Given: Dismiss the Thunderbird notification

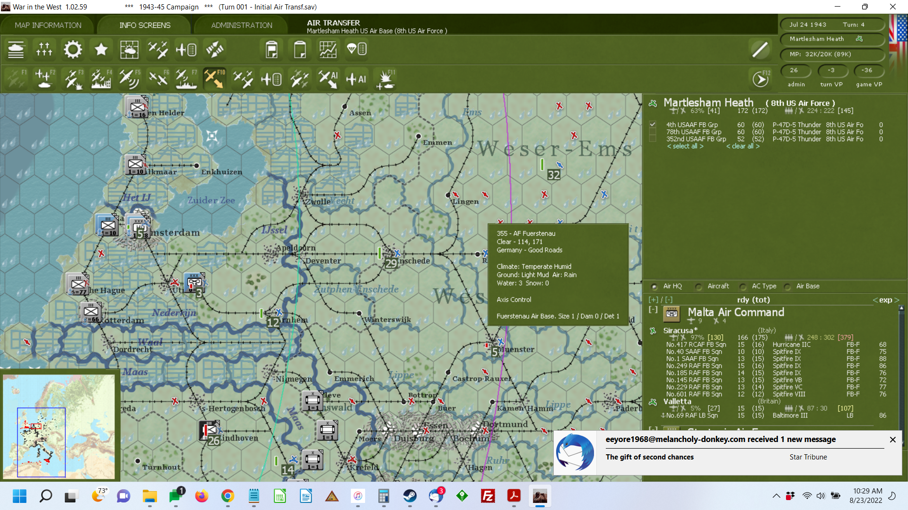Looking at the screenshot, I should [x=892, y=440].
